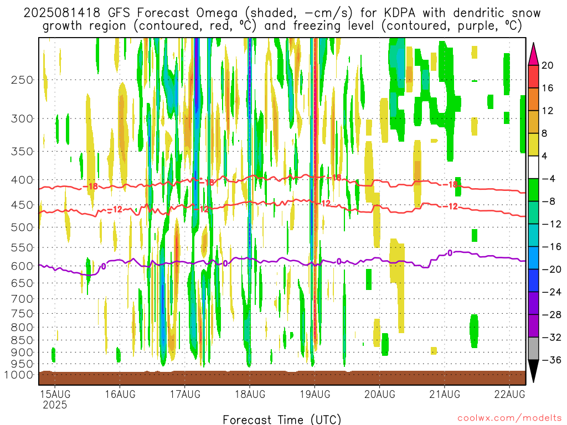
Task: Pick the gray colorbar swatch between -32 and -36
Action: (x=533, y=349)
